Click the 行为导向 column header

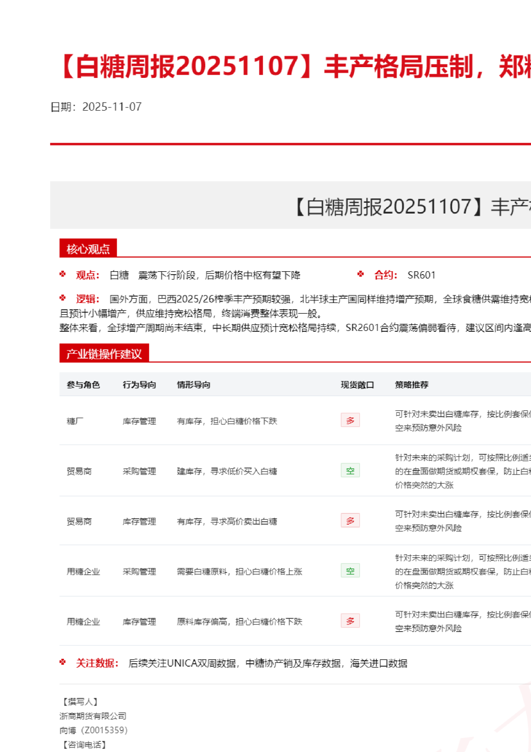pos(139,385)
